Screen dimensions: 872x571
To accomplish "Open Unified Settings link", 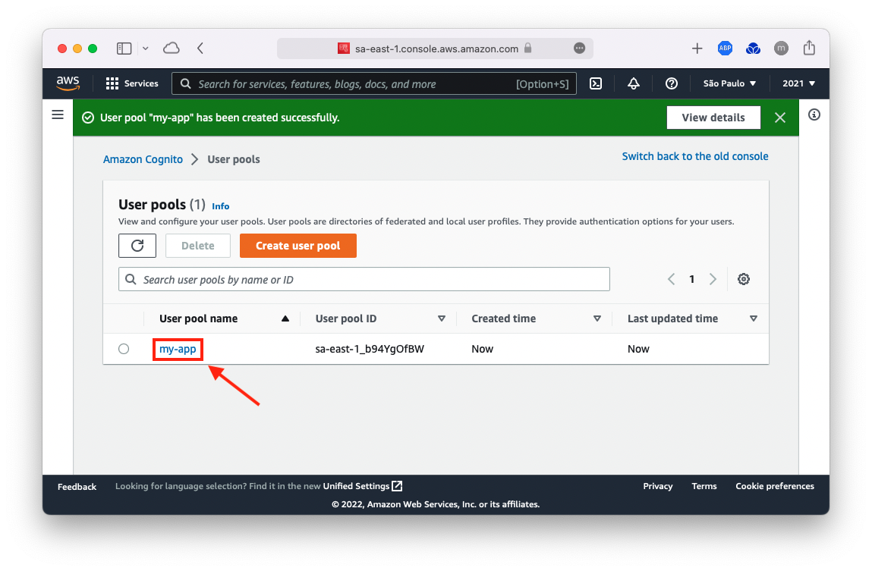I will tap(362, 486).
